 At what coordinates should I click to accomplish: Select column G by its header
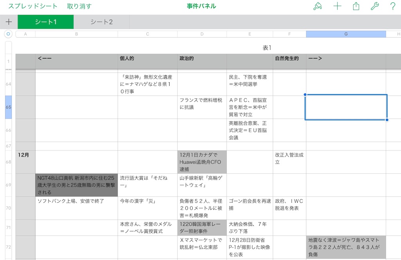click(346, 34)
